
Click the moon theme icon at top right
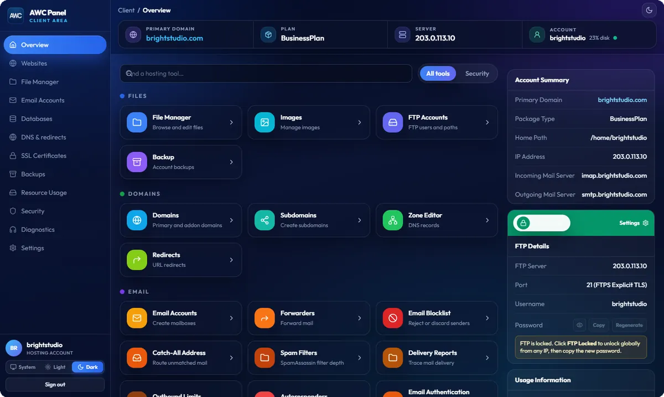point(649,10)
